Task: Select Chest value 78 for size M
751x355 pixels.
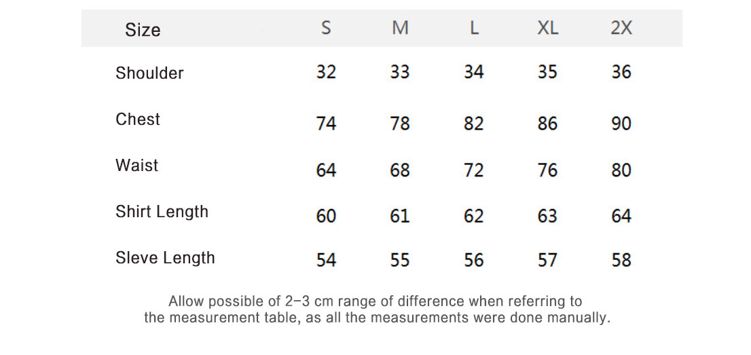Action: tap(400, 124)
